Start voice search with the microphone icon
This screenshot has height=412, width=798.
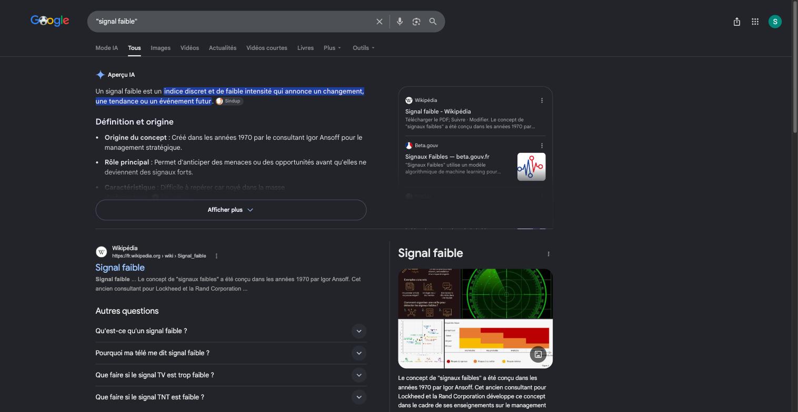(400, 22)
